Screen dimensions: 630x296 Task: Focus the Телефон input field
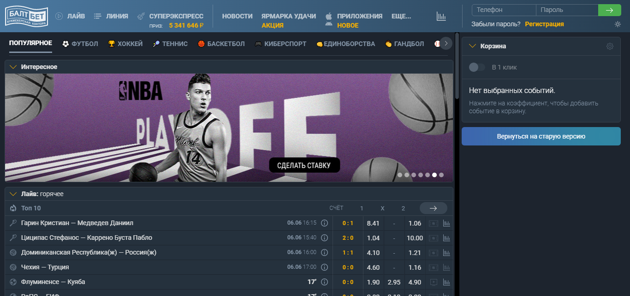point(504,10)
